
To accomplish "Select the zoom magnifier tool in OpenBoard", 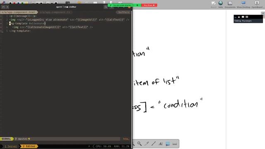I will coord(140,144).
